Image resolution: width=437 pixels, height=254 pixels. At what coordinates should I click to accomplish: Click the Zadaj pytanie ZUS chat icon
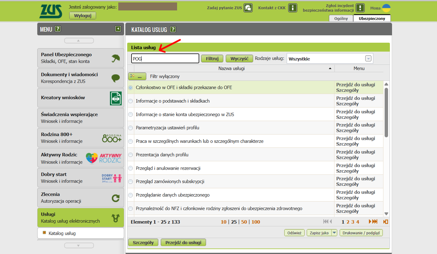point(248,8)
